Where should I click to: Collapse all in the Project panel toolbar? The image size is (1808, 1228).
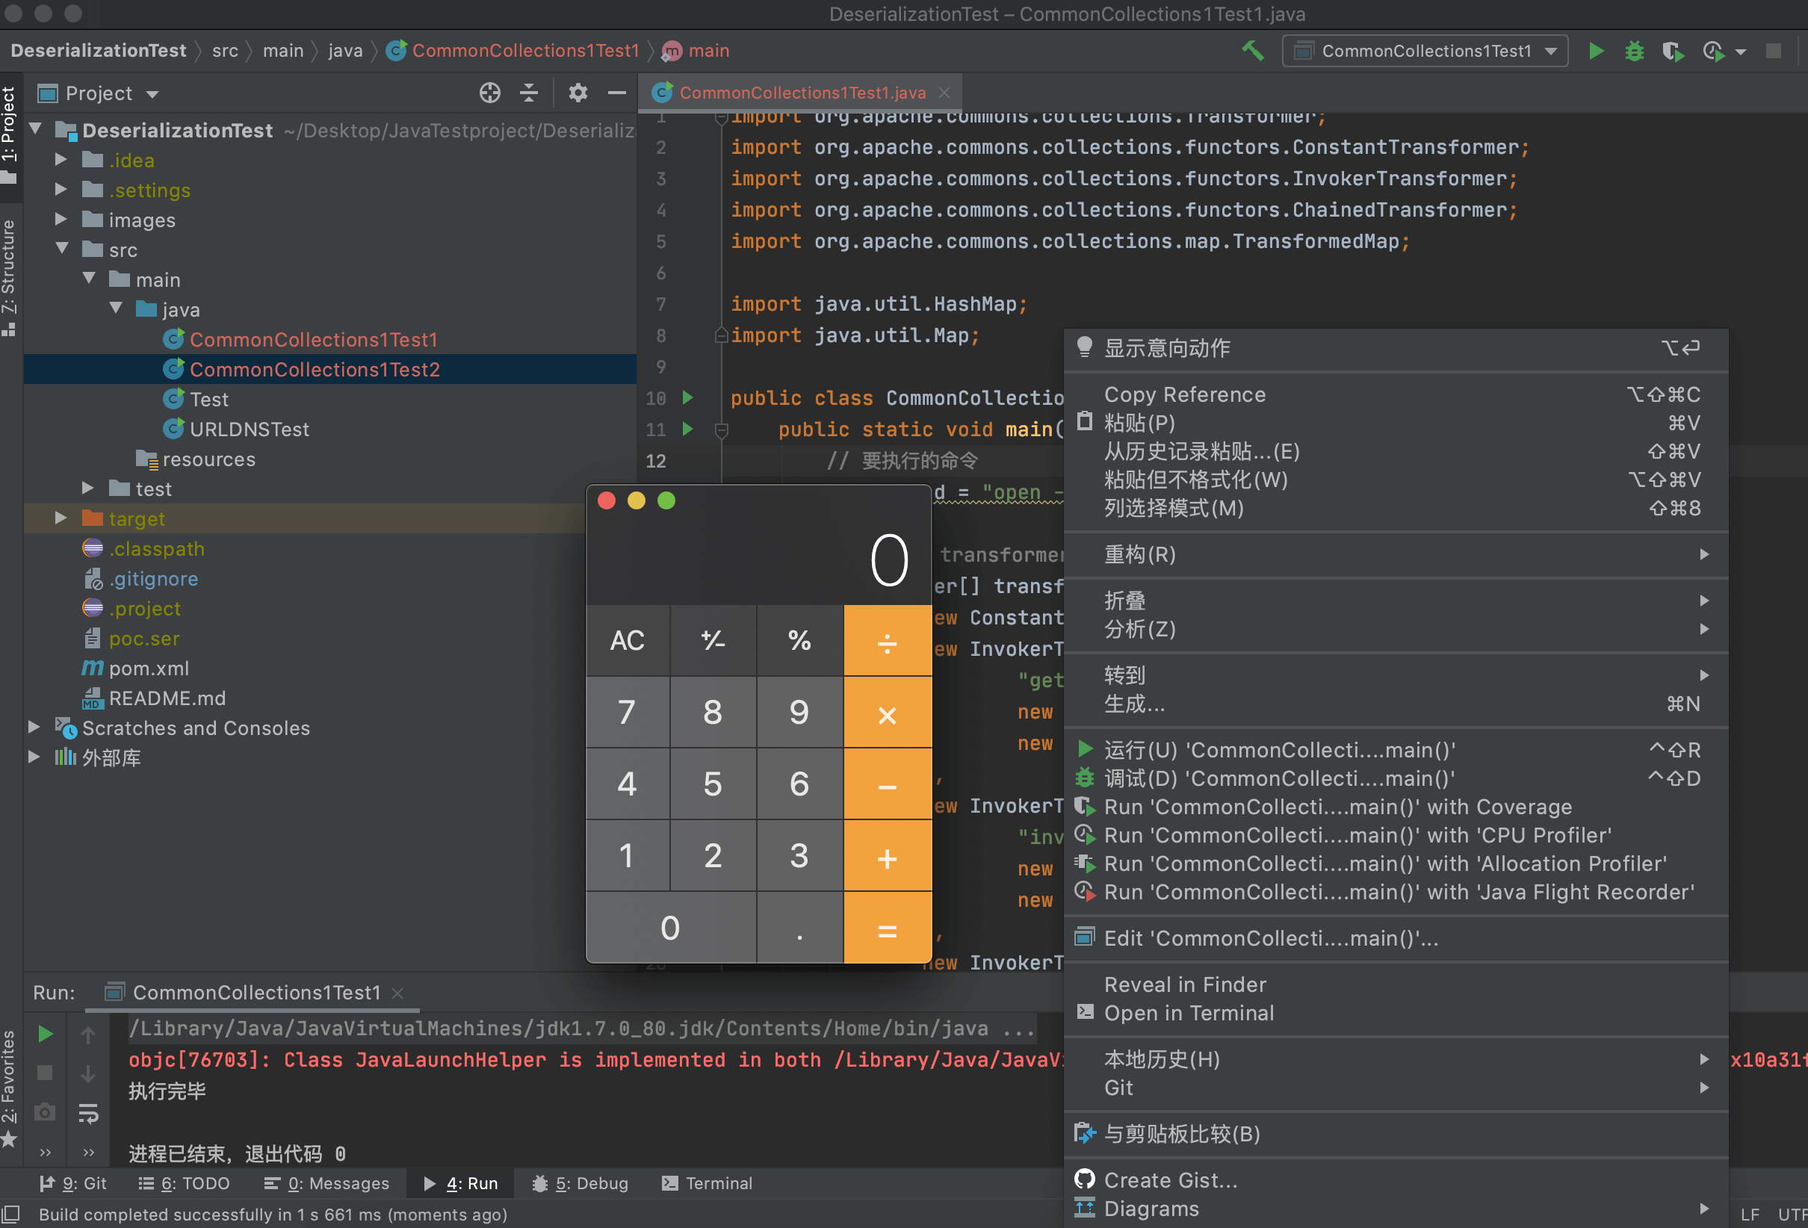coord(529,93)
